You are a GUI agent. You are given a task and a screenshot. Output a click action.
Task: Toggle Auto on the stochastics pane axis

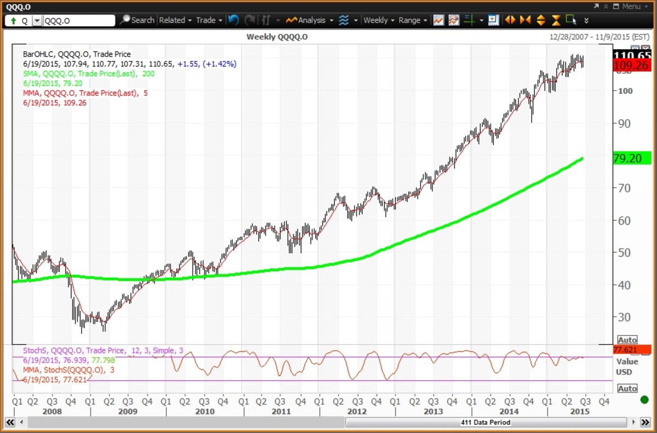pyautogui.click(x=627, y=389)
